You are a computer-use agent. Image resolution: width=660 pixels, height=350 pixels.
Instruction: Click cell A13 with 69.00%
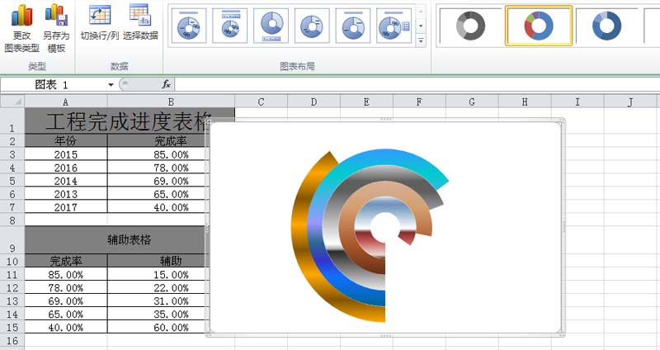66,300
